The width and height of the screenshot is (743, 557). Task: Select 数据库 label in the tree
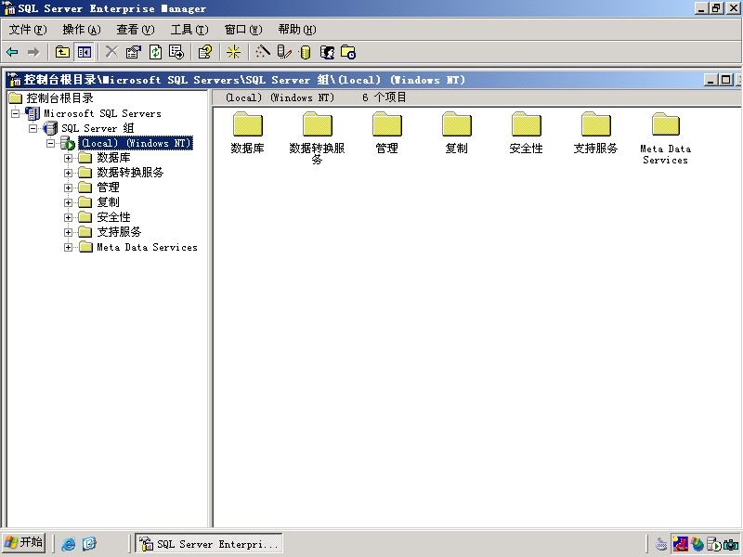click(x=113, y=158)
